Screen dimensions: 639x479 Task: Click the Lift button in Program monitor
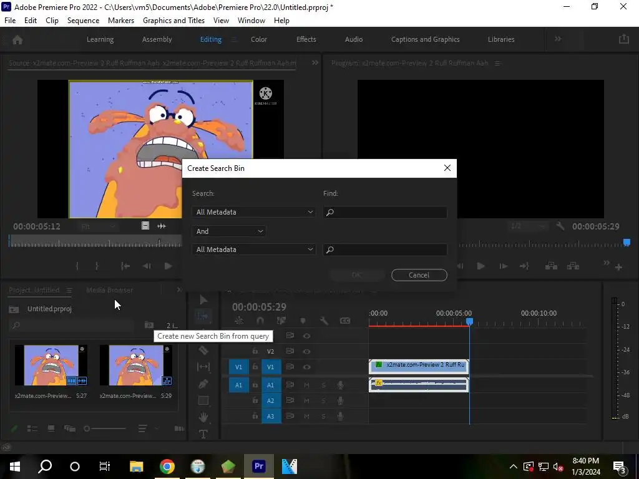tap(551, 266)
